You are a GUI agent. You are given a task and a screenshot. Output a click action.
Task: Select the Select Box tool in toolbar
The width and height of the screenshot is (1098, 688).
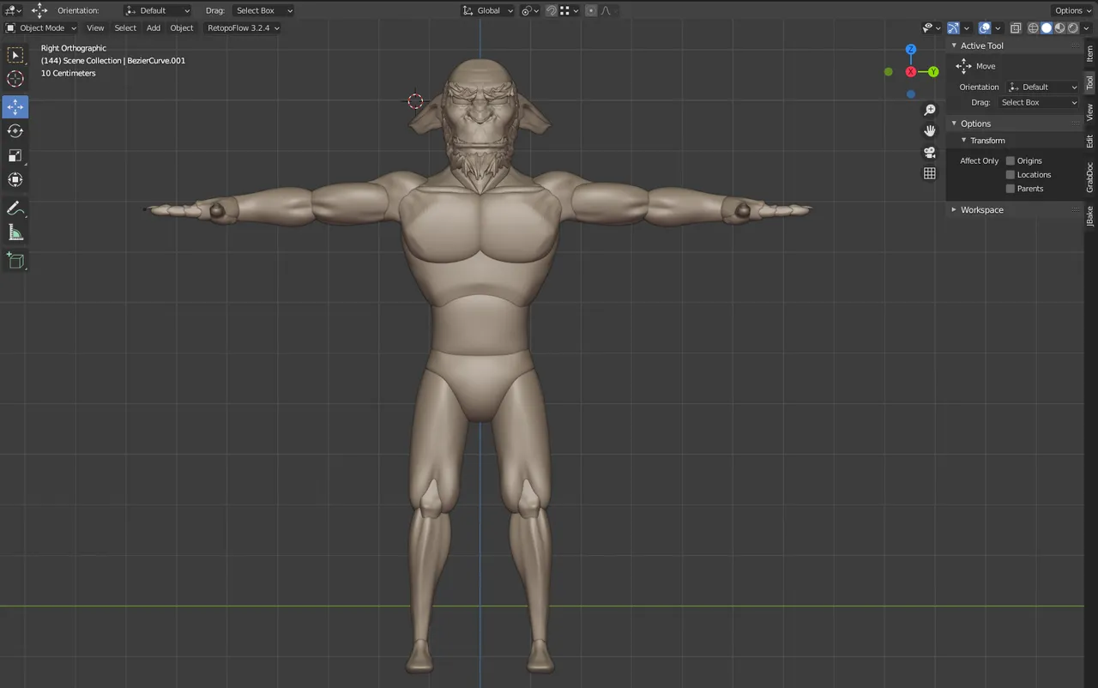[x=15, y=55]
